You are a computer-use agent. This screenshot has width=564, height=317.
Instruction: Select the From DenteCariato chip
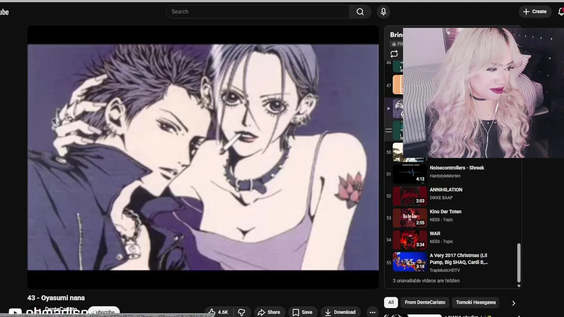[x=425, y=302]
